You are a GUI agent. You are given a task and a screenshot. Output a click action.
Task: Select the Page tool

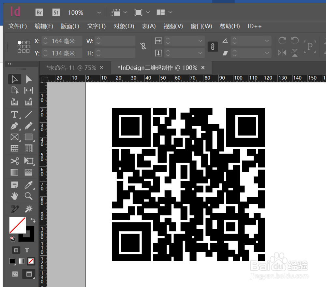click(x=15, y=90)
